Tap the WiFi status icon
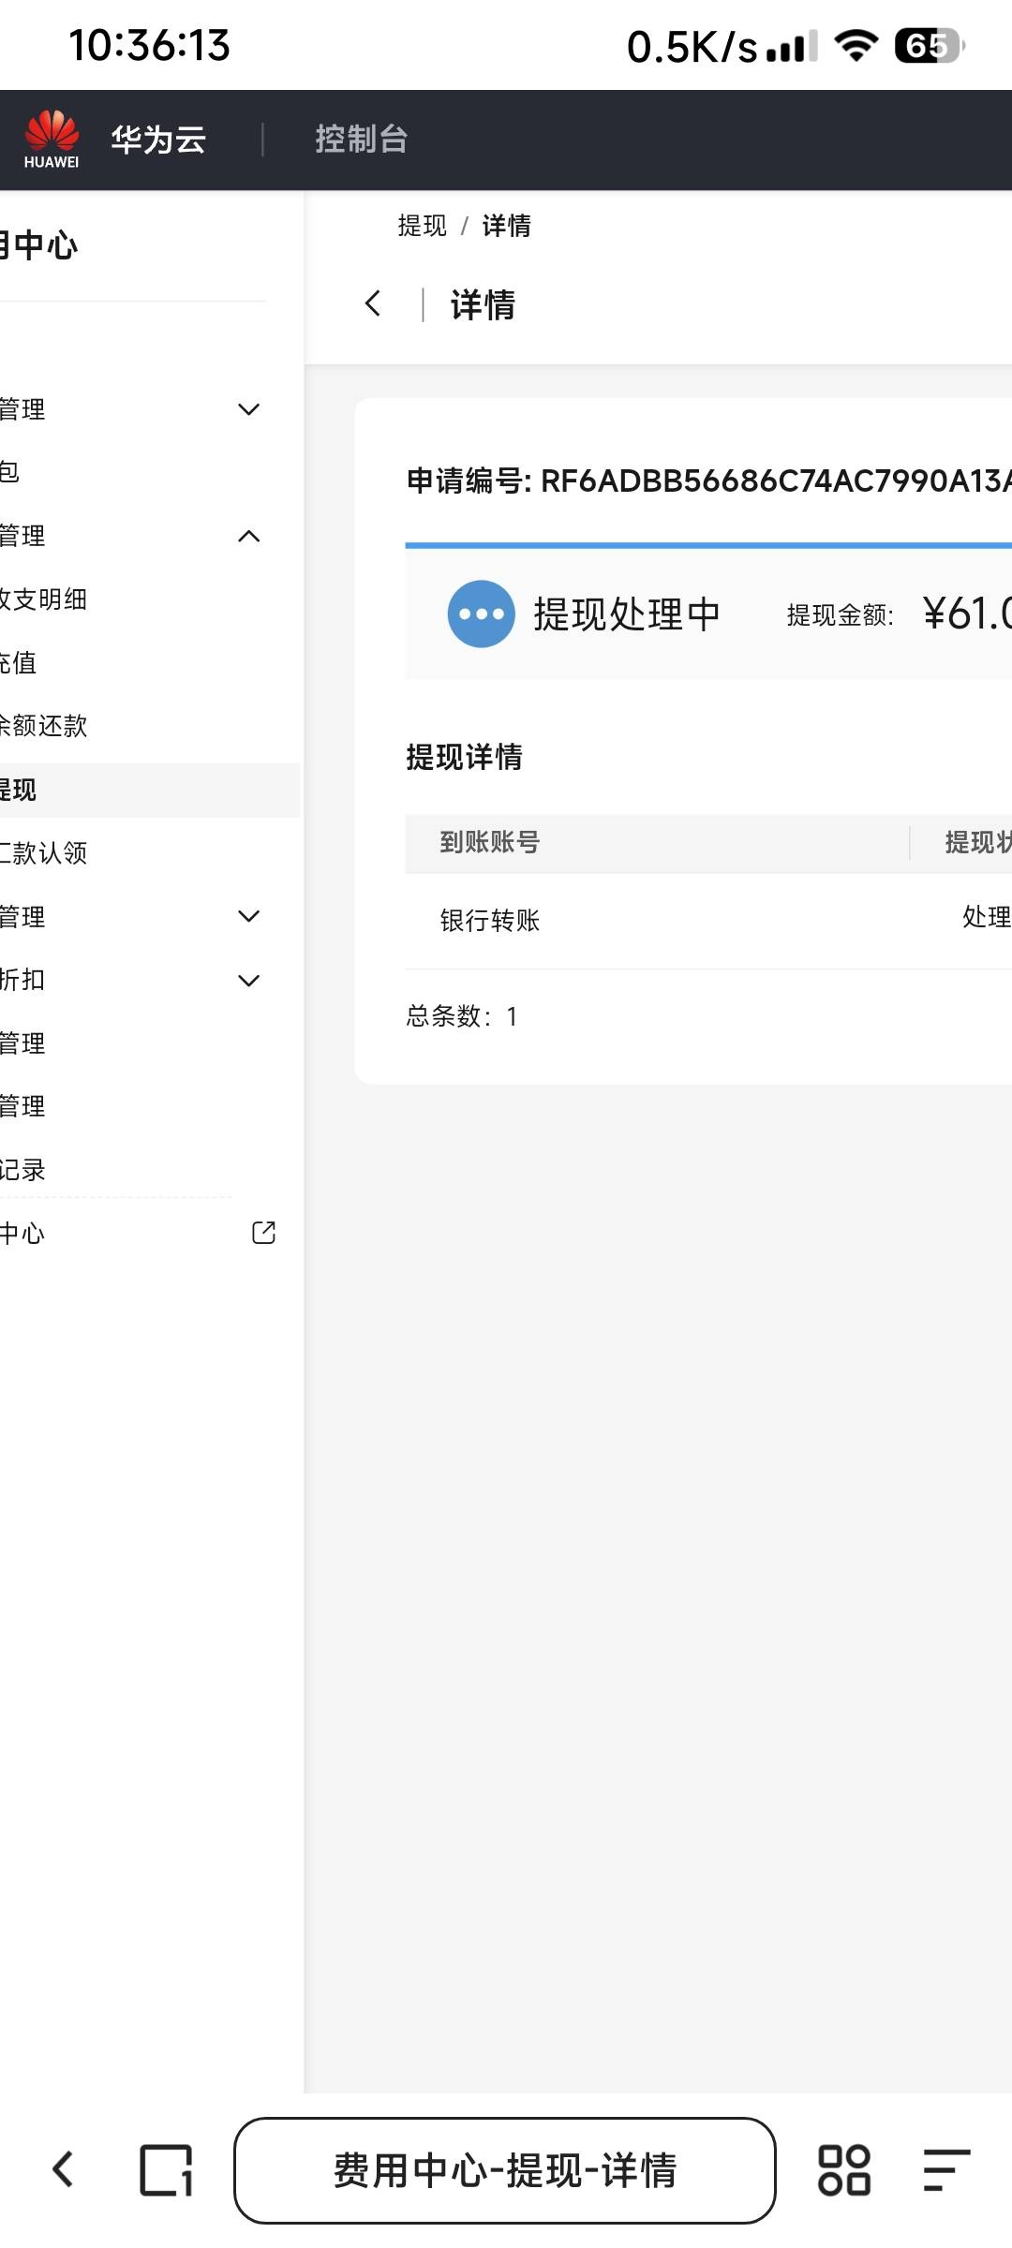The width and height of the screenshot is (1012, 2248). pos(856,46)
